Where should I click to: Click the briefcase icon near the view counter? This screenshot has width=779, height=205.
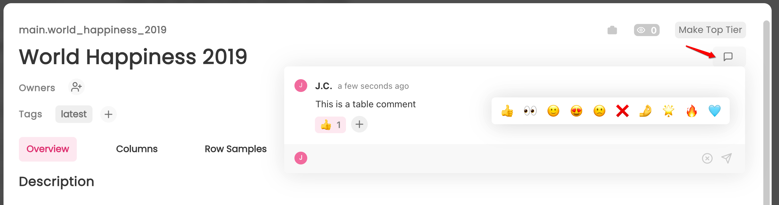coord(612,30)
